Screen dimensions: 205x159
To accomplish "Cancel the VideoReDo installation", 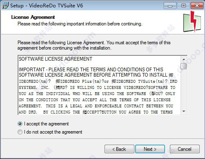I will (x=185, y=149).
